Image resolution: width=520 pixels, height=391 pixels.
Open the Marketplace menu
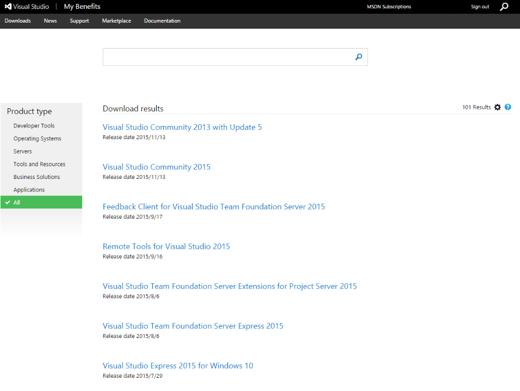pyautogui.click(x=116, y=21)
